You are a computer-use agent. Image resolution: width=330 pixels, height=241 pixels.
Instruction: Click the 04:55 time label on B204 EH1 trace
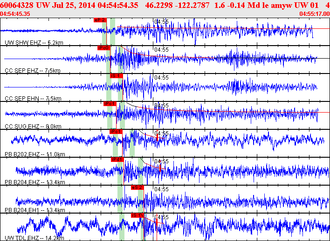pyautogui.click(x=161, y=189)
